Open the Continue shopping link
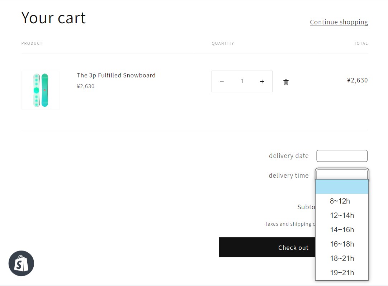This screenshot has height=286, width=388. (339, 22)
